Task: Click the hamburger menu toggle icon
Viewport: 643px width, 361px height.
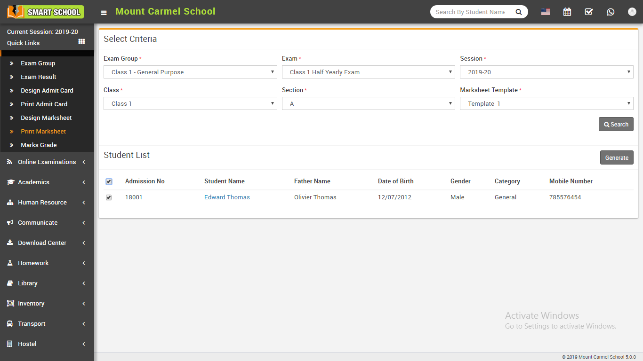Action: (104, 13)
